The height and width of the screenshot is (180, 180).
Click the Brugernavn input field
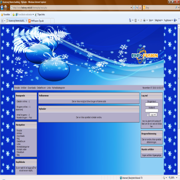[x=152, y=104]
